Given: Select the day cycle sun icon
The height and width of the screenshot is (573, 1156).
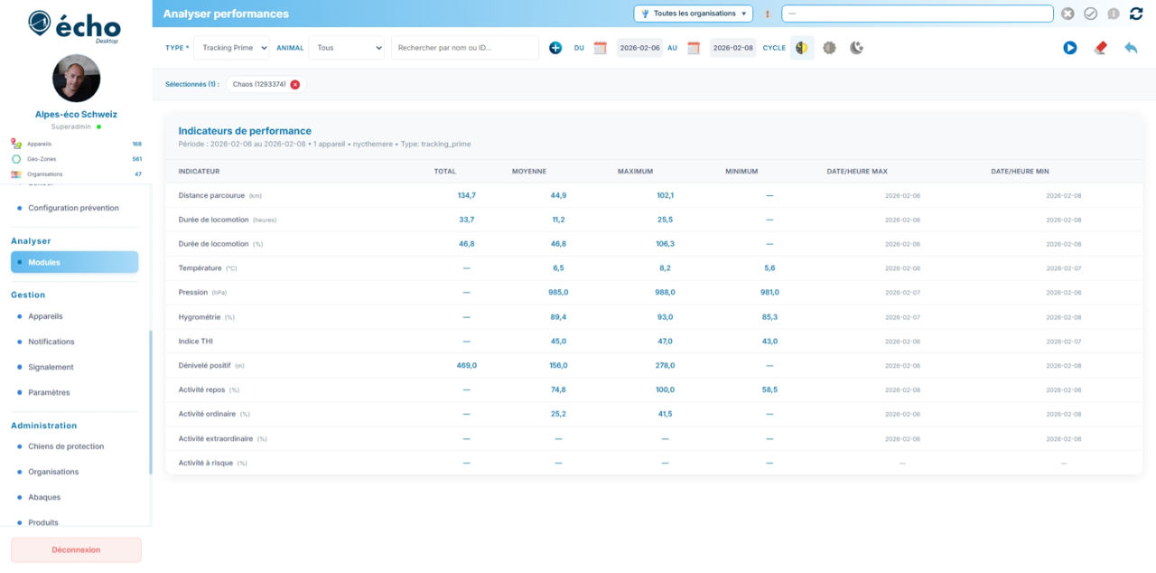Looking at the screenshot, I should pyautogui.click(x=829, y=48).
